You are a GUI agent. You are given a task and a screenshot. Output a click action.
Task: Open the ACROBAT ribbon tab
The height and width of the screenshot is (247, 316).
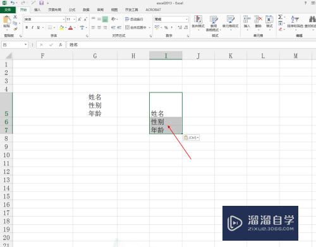(x=153, y=9)
